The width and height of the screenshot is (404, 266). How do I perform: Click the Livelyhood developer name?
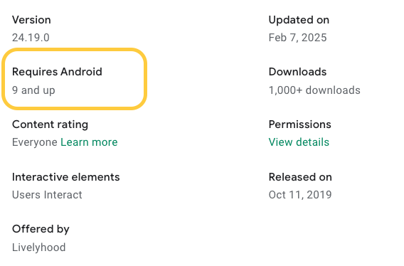tap(39, 248)
